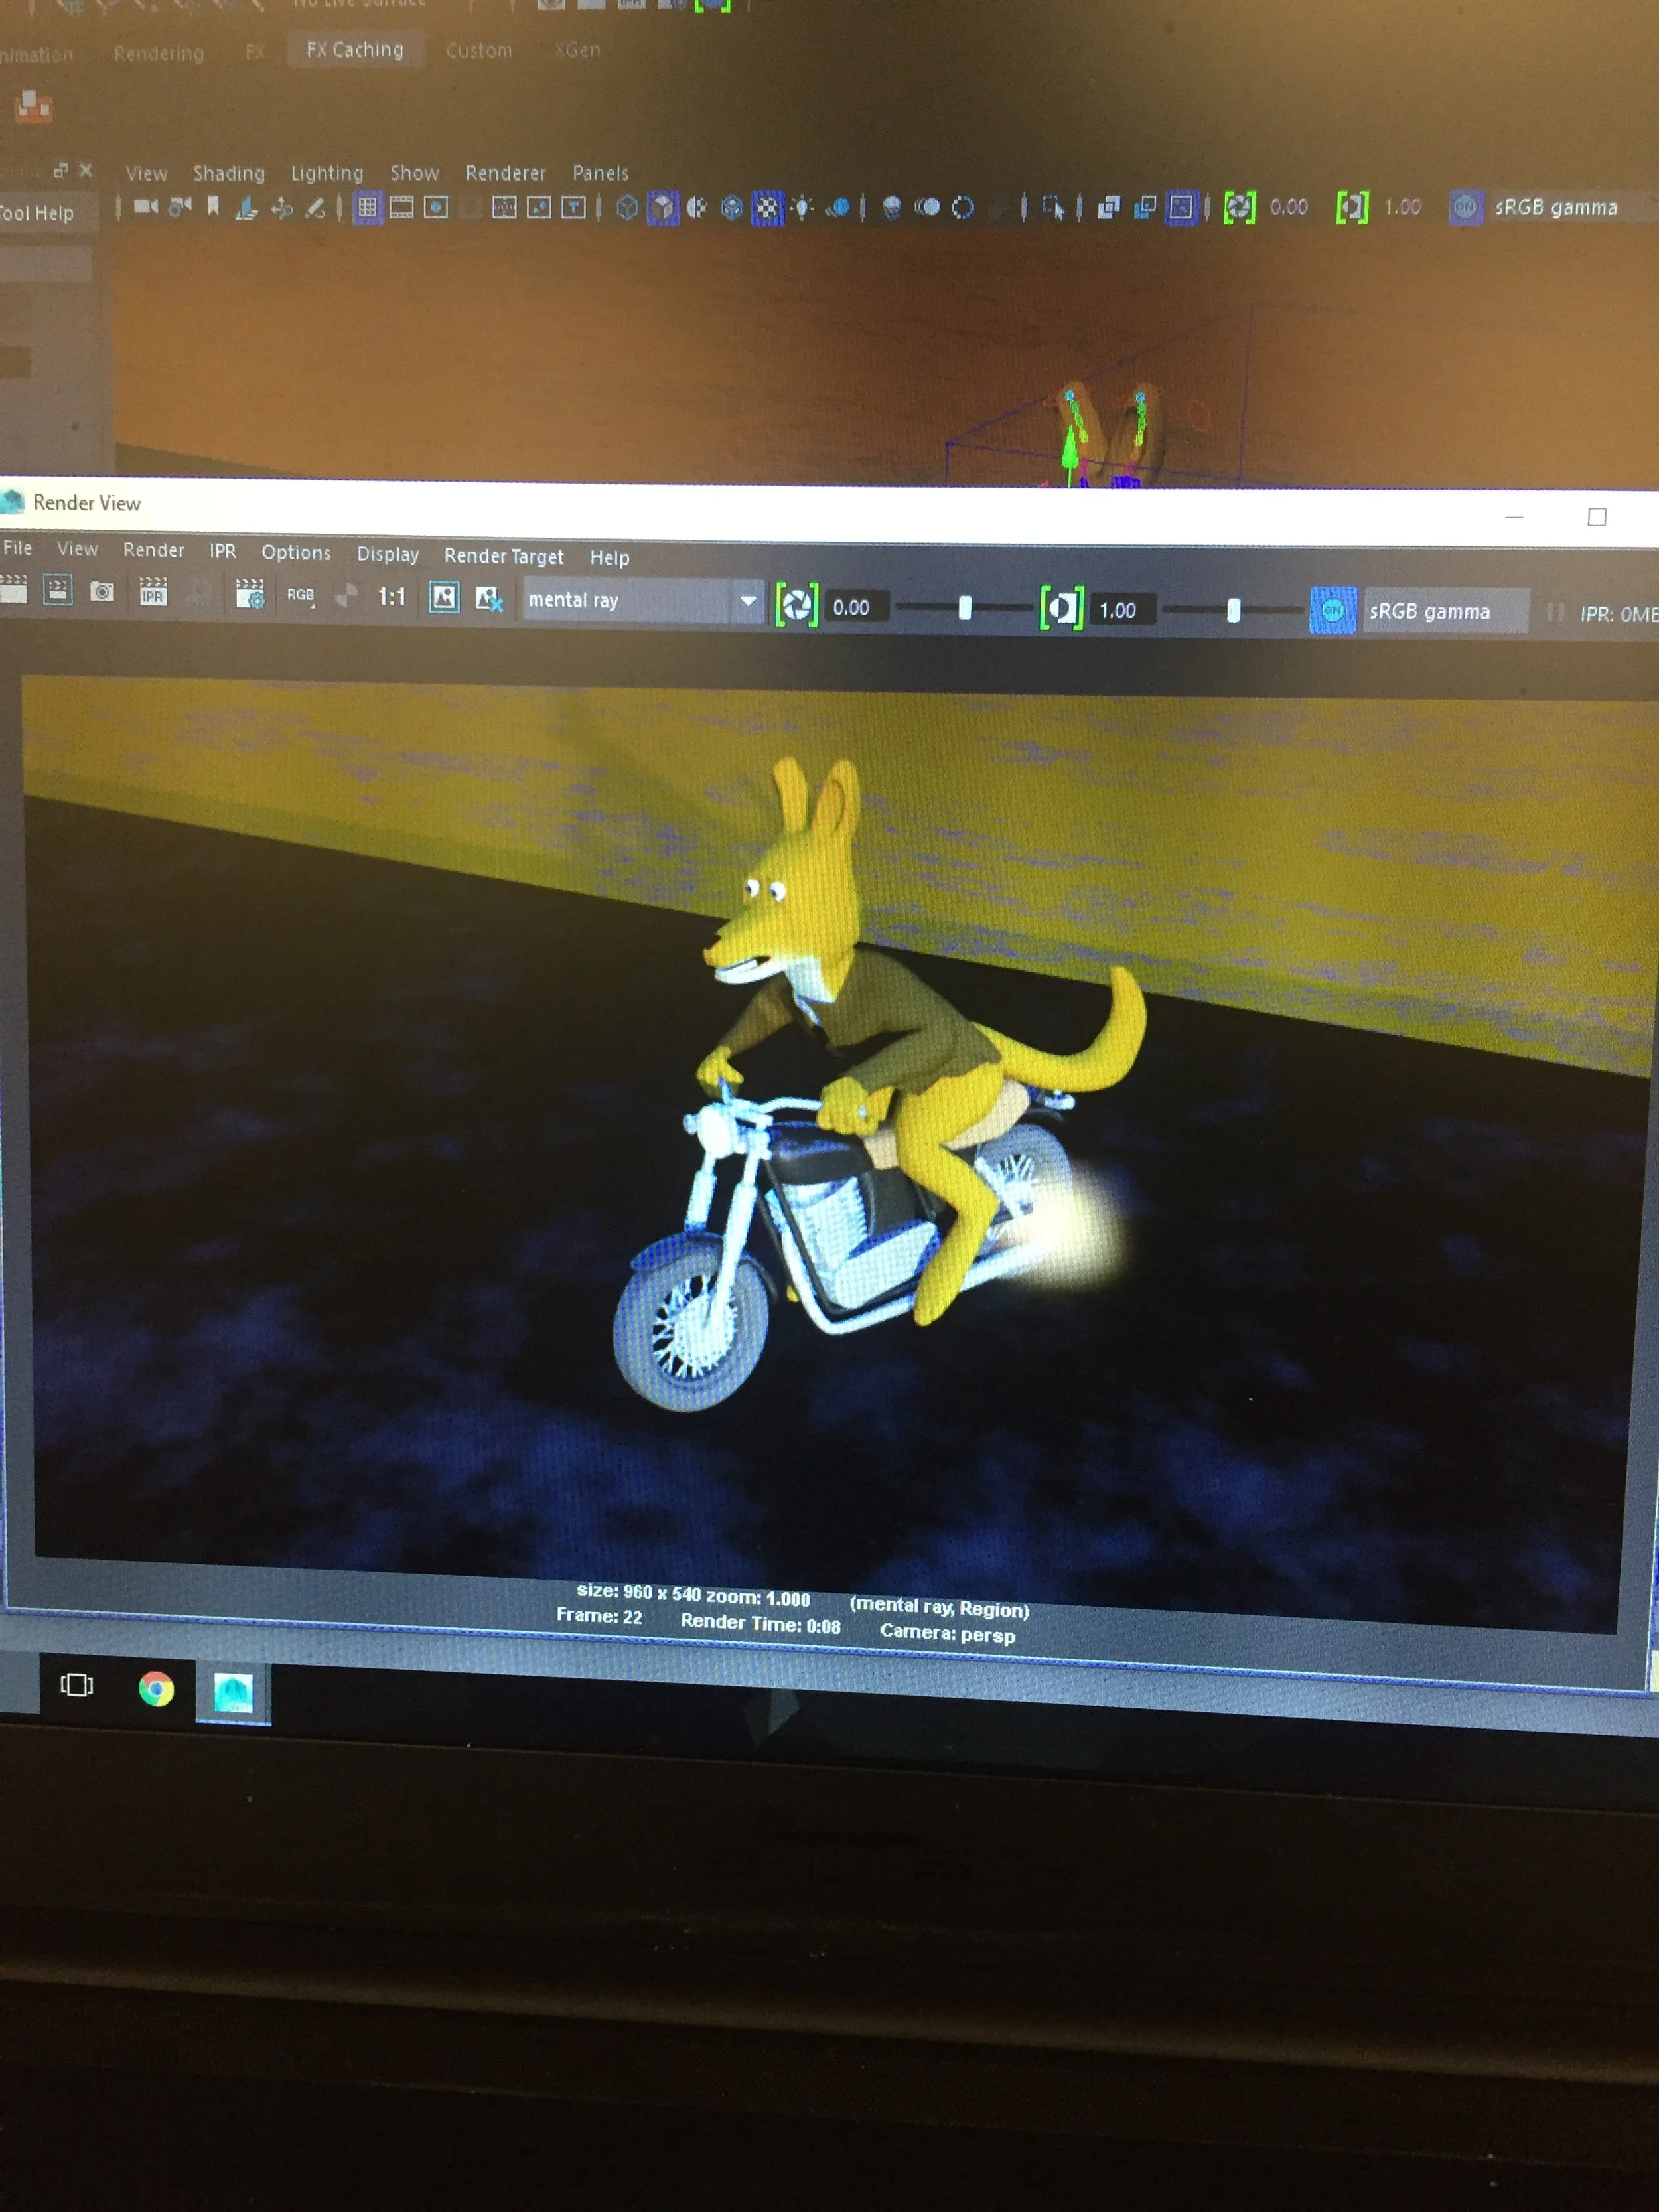Open the RGB channel display dropdown
The width and height of the screenshot is (1659, 2212).
300,595
